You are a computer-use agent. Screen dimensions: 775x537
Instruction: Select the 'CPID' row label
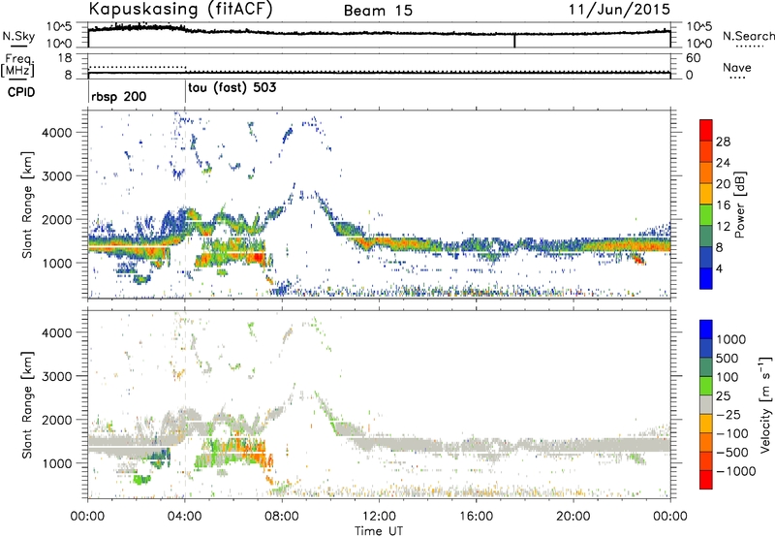[x=21, y=92]
